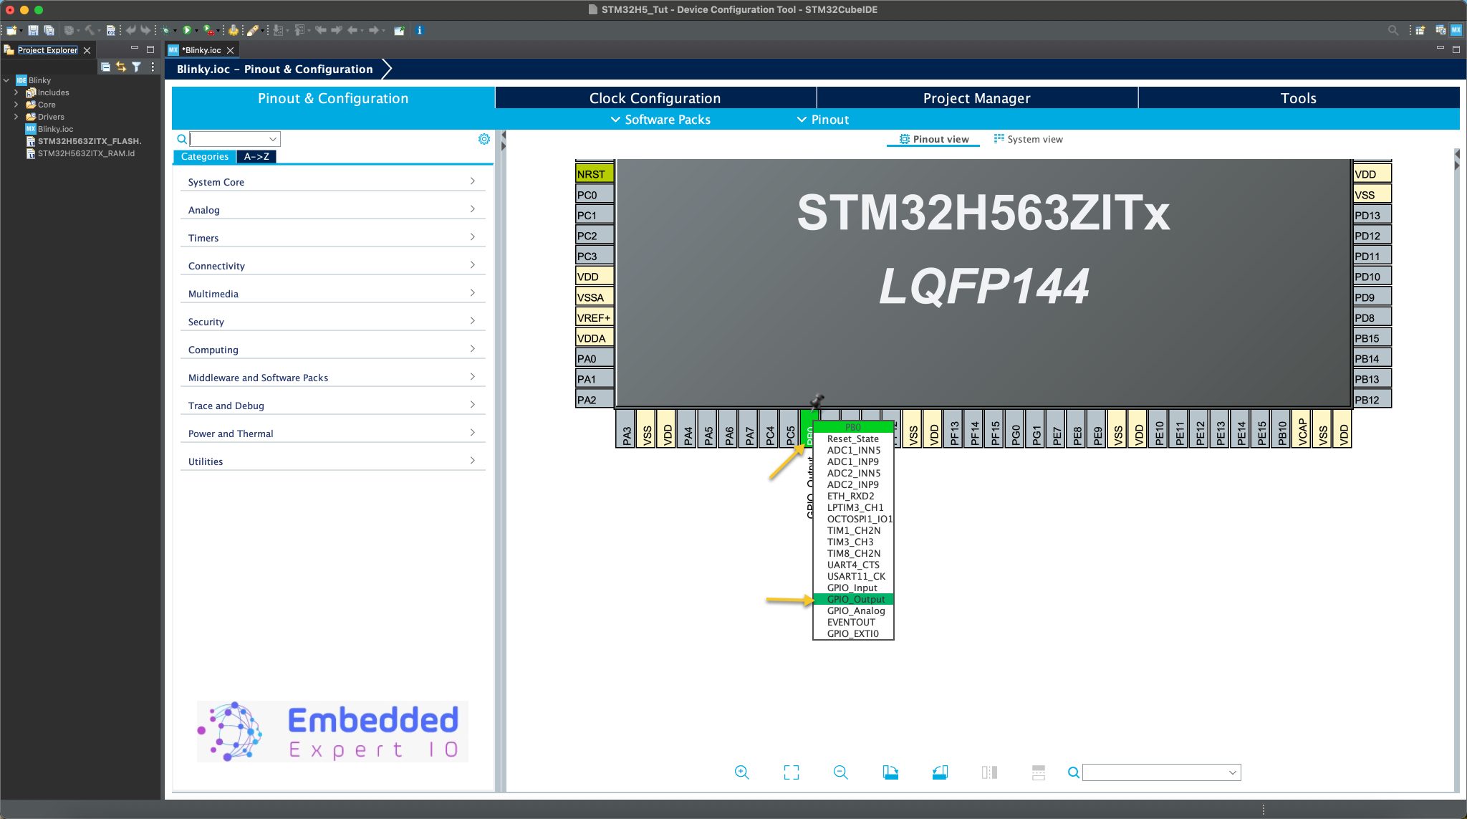Expand the System Core category
The width and height of the screenshot is (1467, 819).
pos(473,181)
